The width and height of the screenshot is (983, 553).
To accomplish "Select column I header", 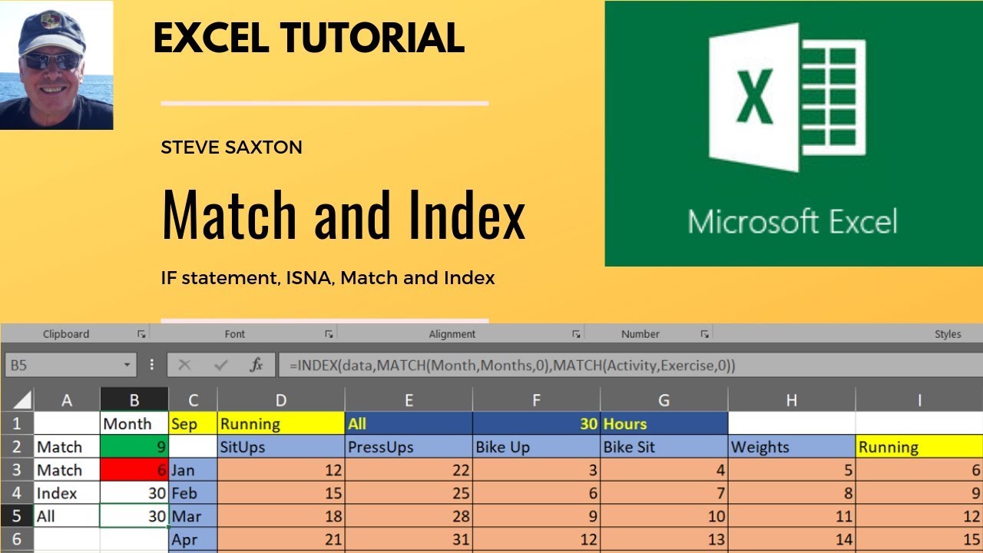I will [x=919, y=399].
